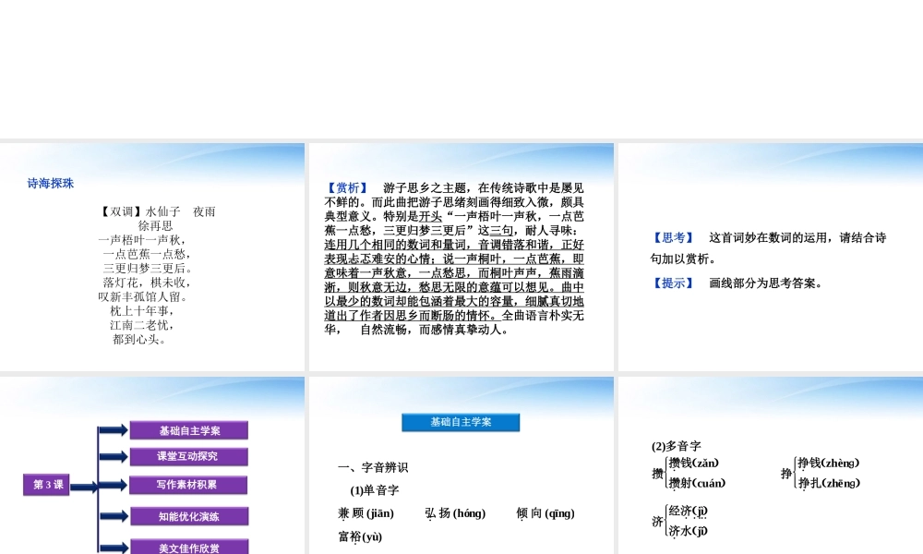Select the entry 倾向(qīng)

coord(545,513)
